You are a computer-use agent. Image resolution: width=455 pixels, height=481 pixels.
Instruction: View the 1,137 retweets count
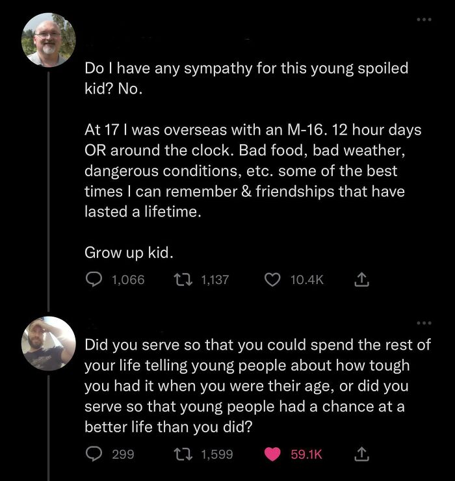point(215,279)
